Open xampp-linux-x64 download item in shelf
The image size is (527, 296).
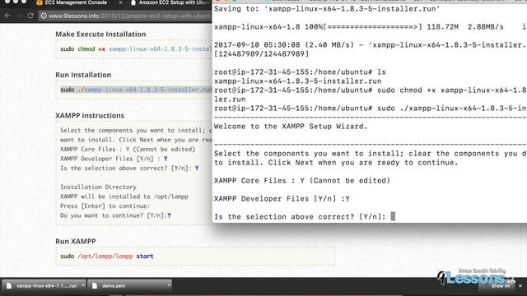43,286
